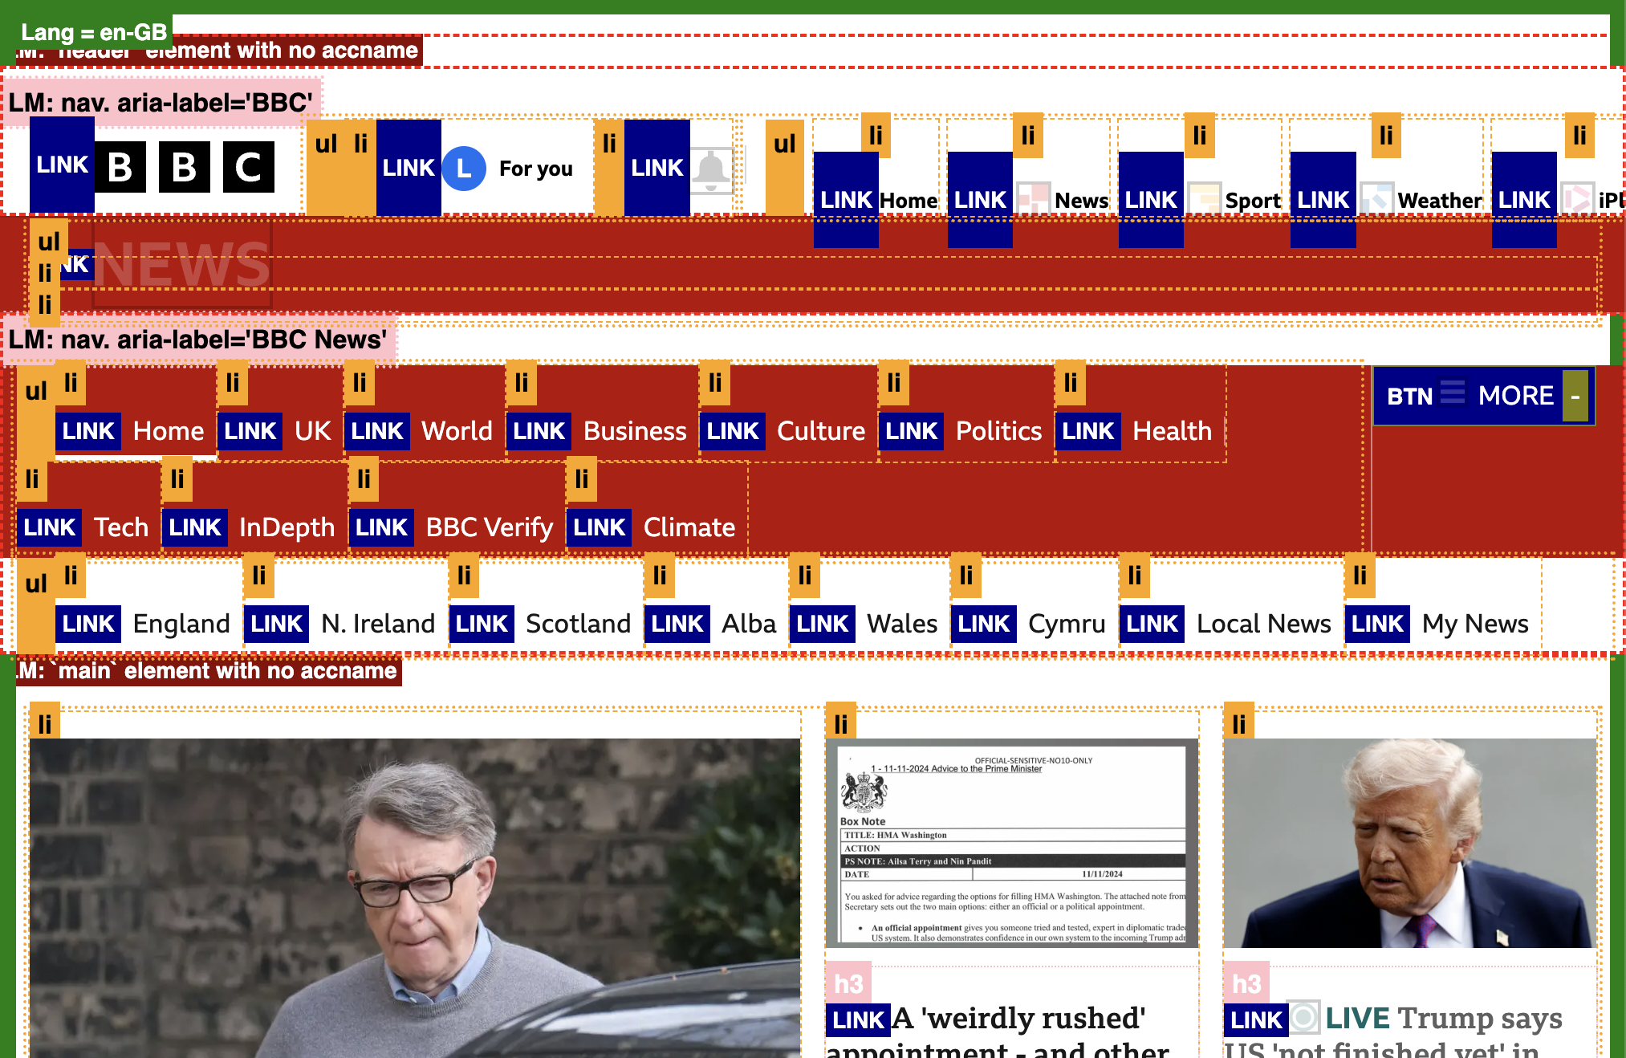
Task: Open News in top BBC navigation
Action: [1081, 201]
